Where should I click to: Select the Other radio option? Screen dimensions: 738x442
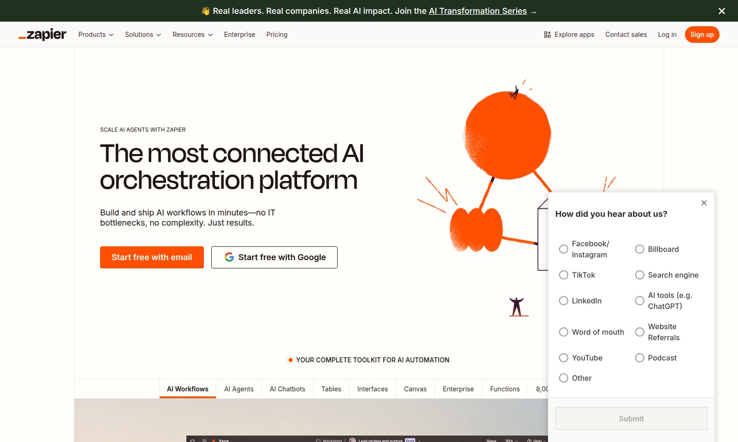564,378
